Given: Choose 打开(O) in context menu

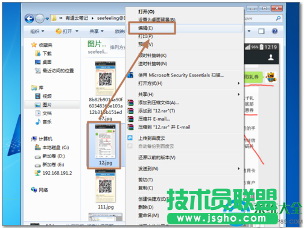Looking at the screenshot, I should 146,11.
